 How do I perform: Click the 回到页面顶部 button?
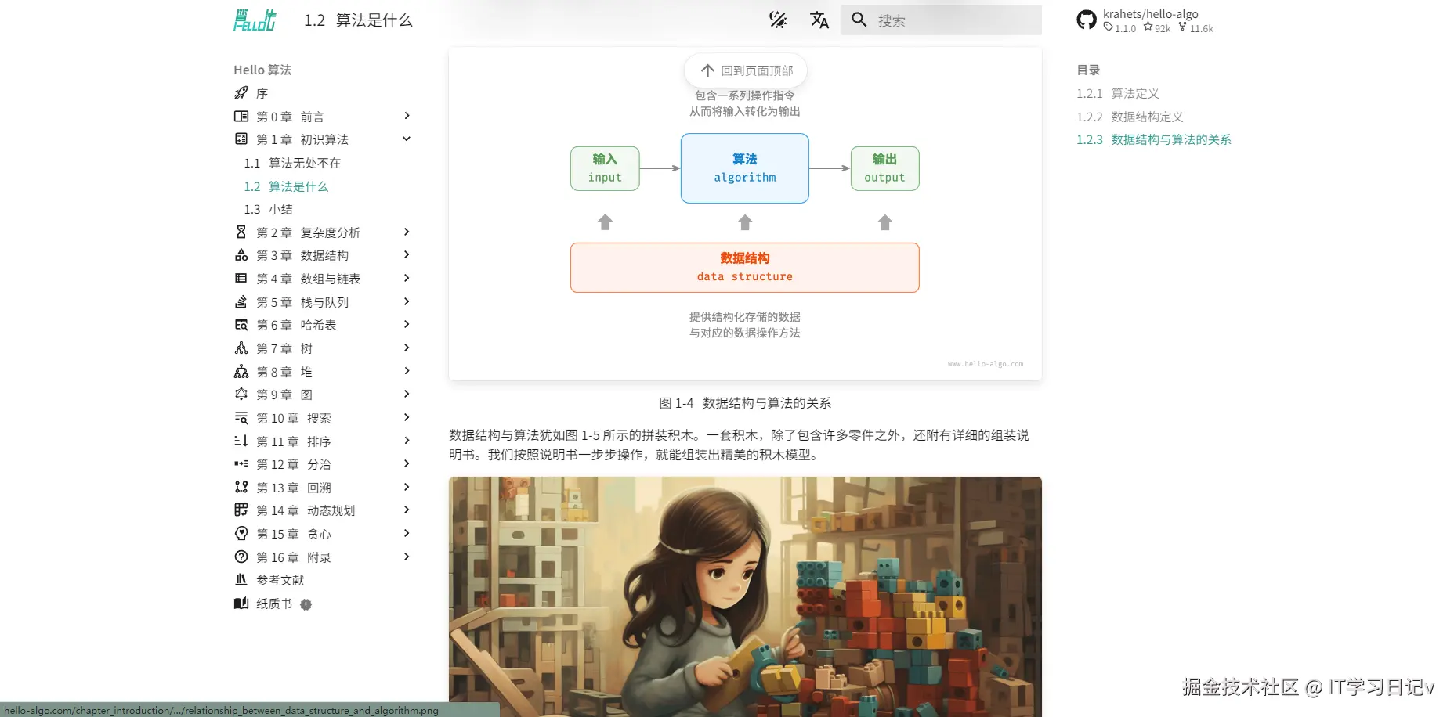click(744, 70)
